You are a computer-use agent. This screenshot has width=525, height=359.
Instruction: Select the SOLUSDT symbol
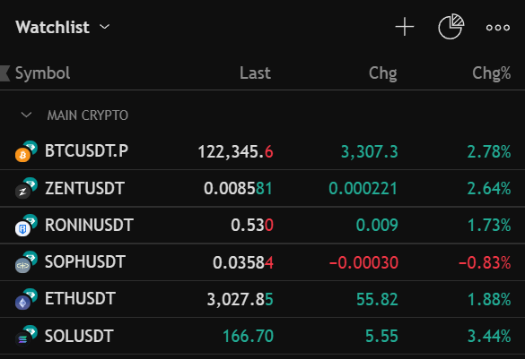[x=79, y=336]
